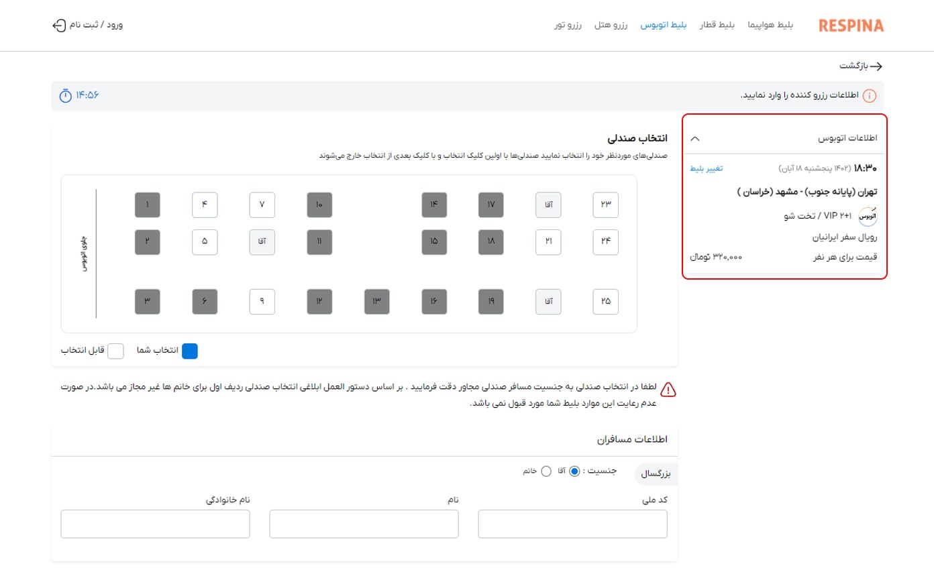Screen dimensions: 934x568
Task: Click the کد ملی input field
Action: (572, 524)
